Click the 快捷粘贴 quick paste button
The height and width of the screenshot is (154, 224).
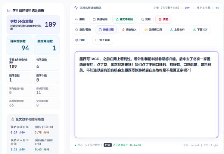pyautogui.click(x=100, y=19)
